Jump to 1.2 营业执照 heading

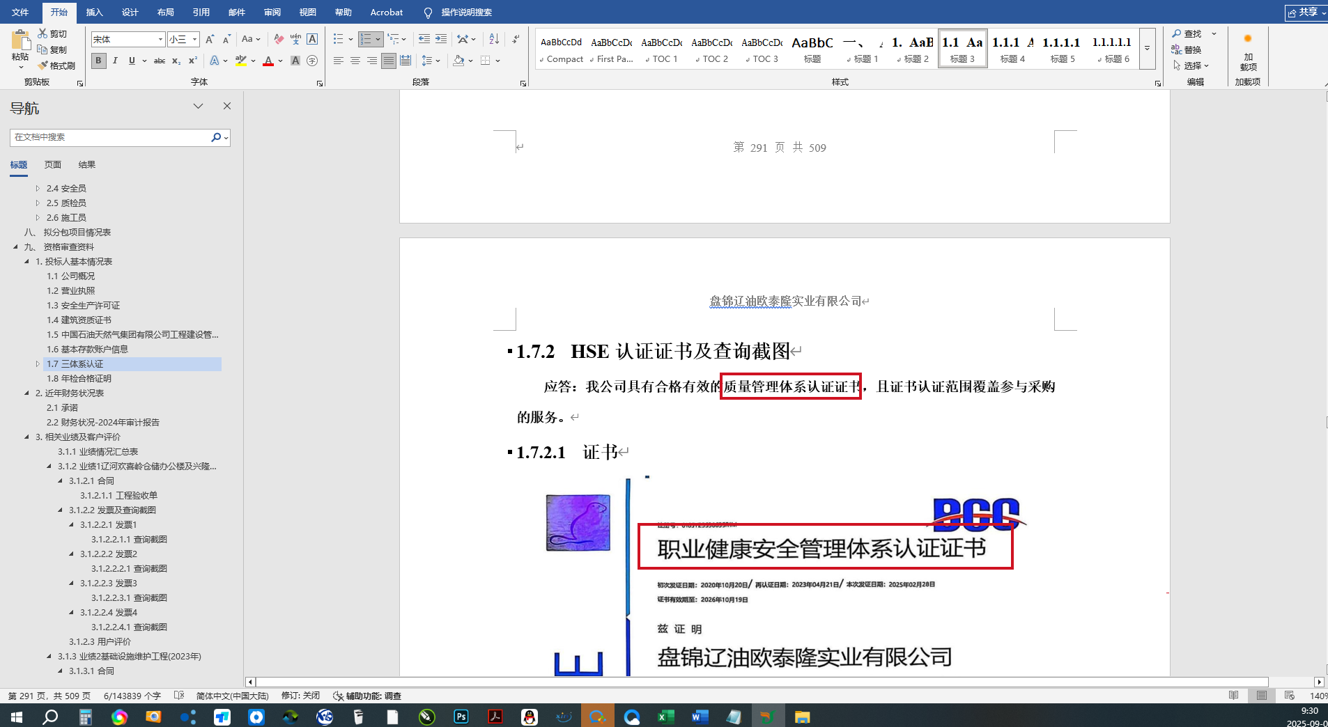[x=71, y=290]
